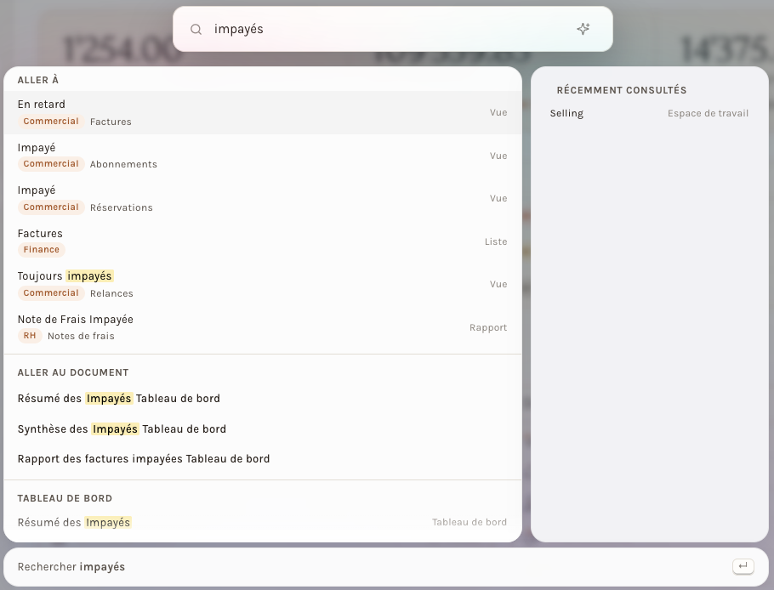Viewport: 774px width, 590px height.
Task: Click 'Rechercher impayés' full search row
Action: click(386, 567)
